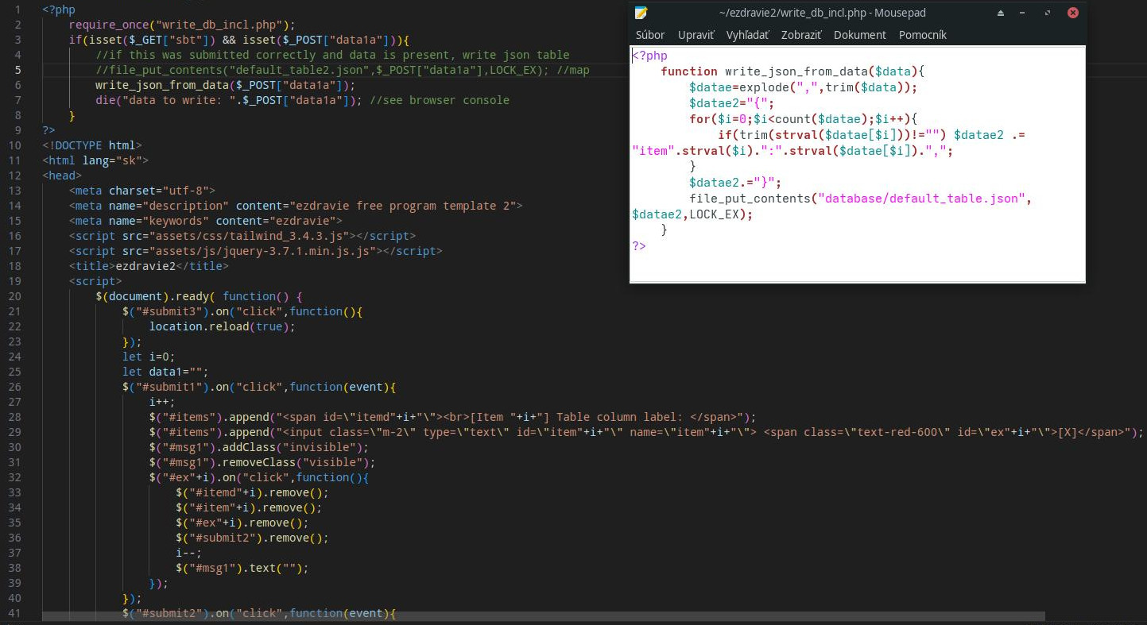Open the Pomocník menu in Mousepad
1147x625 pixels.
(x=922, y=34)
